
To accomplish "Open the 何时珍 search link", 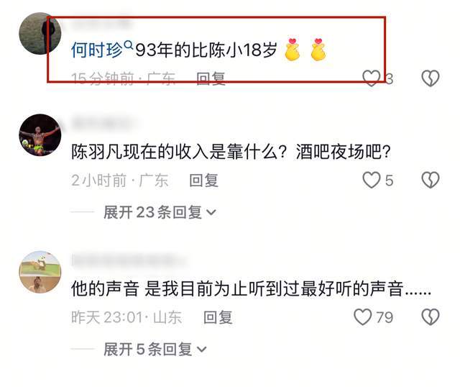I will pos(97,50).
